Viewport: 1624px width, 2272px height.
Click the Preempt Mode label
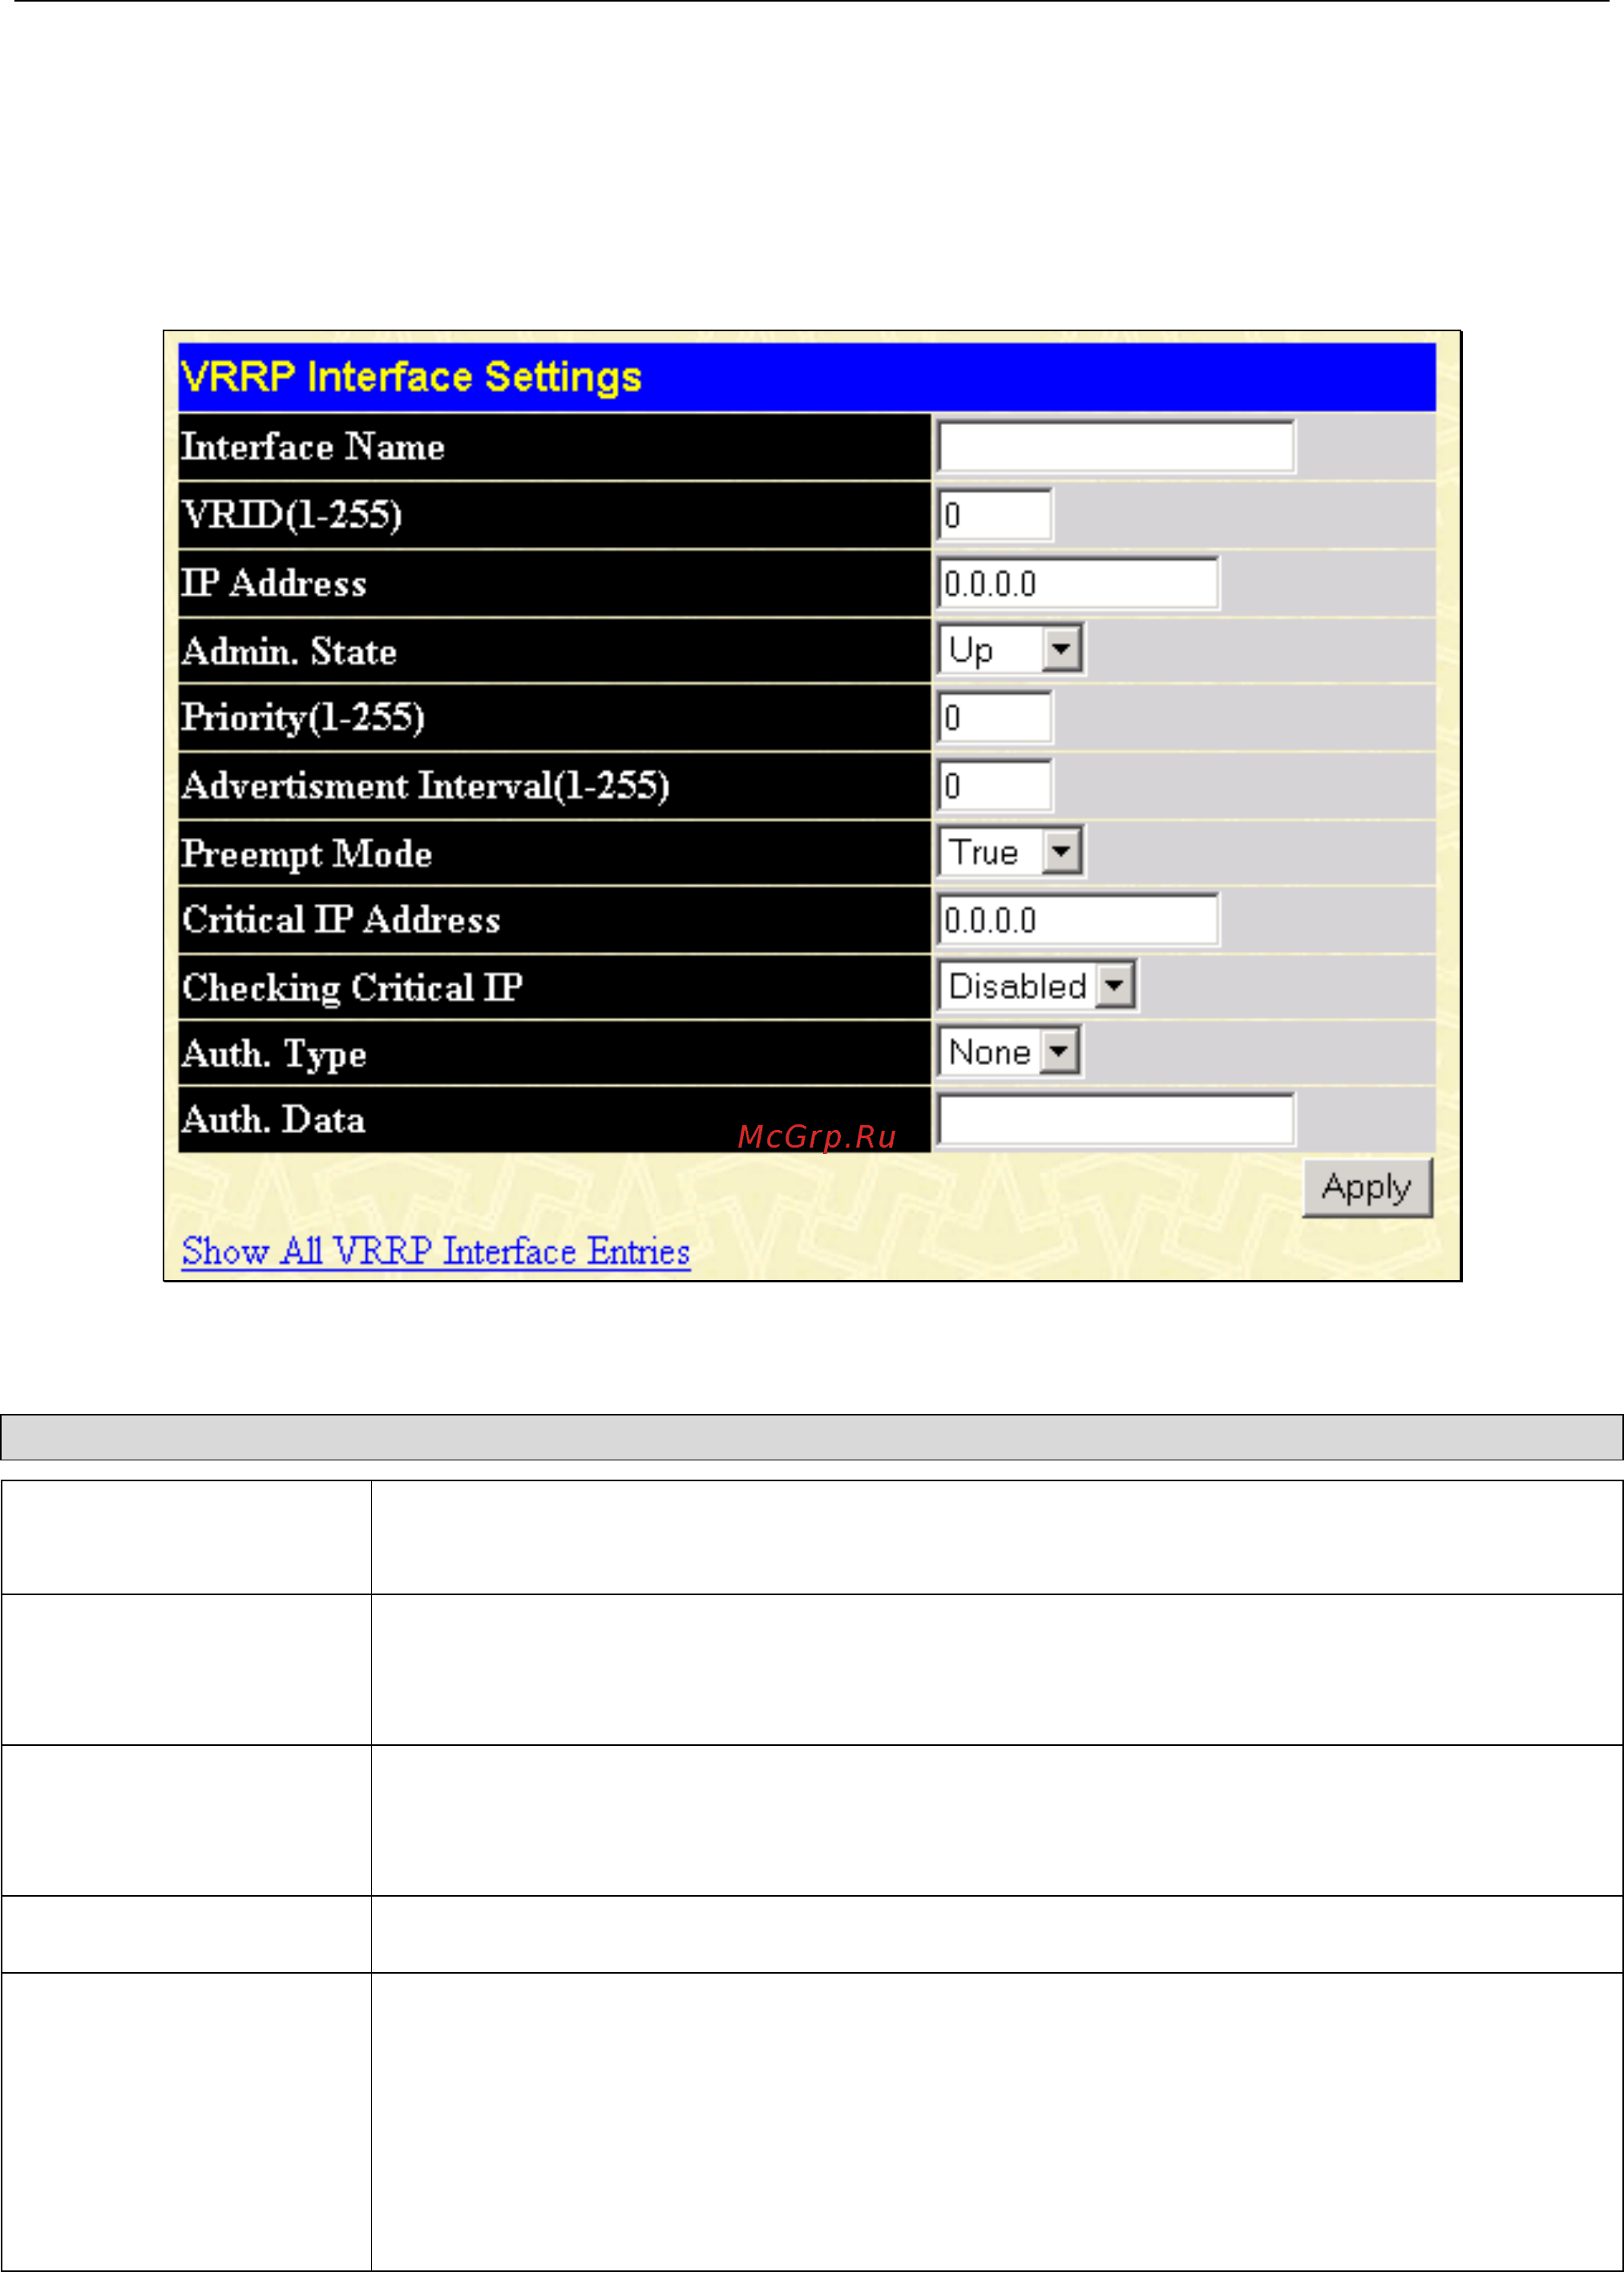(x=307, y=854)
